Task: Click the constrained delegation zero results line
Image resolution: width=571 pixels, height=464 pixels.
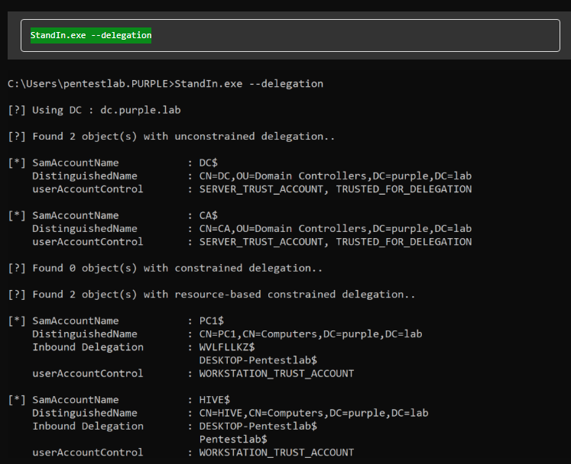Action: (165, 268)
